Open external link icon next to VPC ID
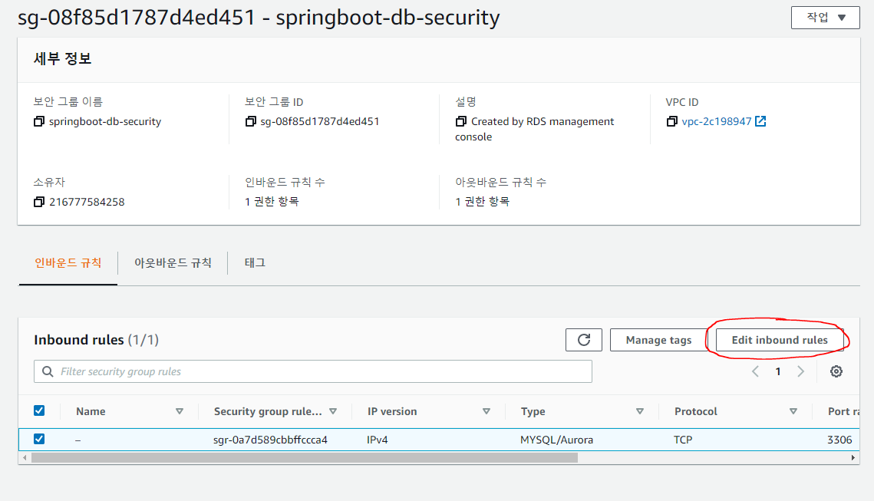 [760, 121]
